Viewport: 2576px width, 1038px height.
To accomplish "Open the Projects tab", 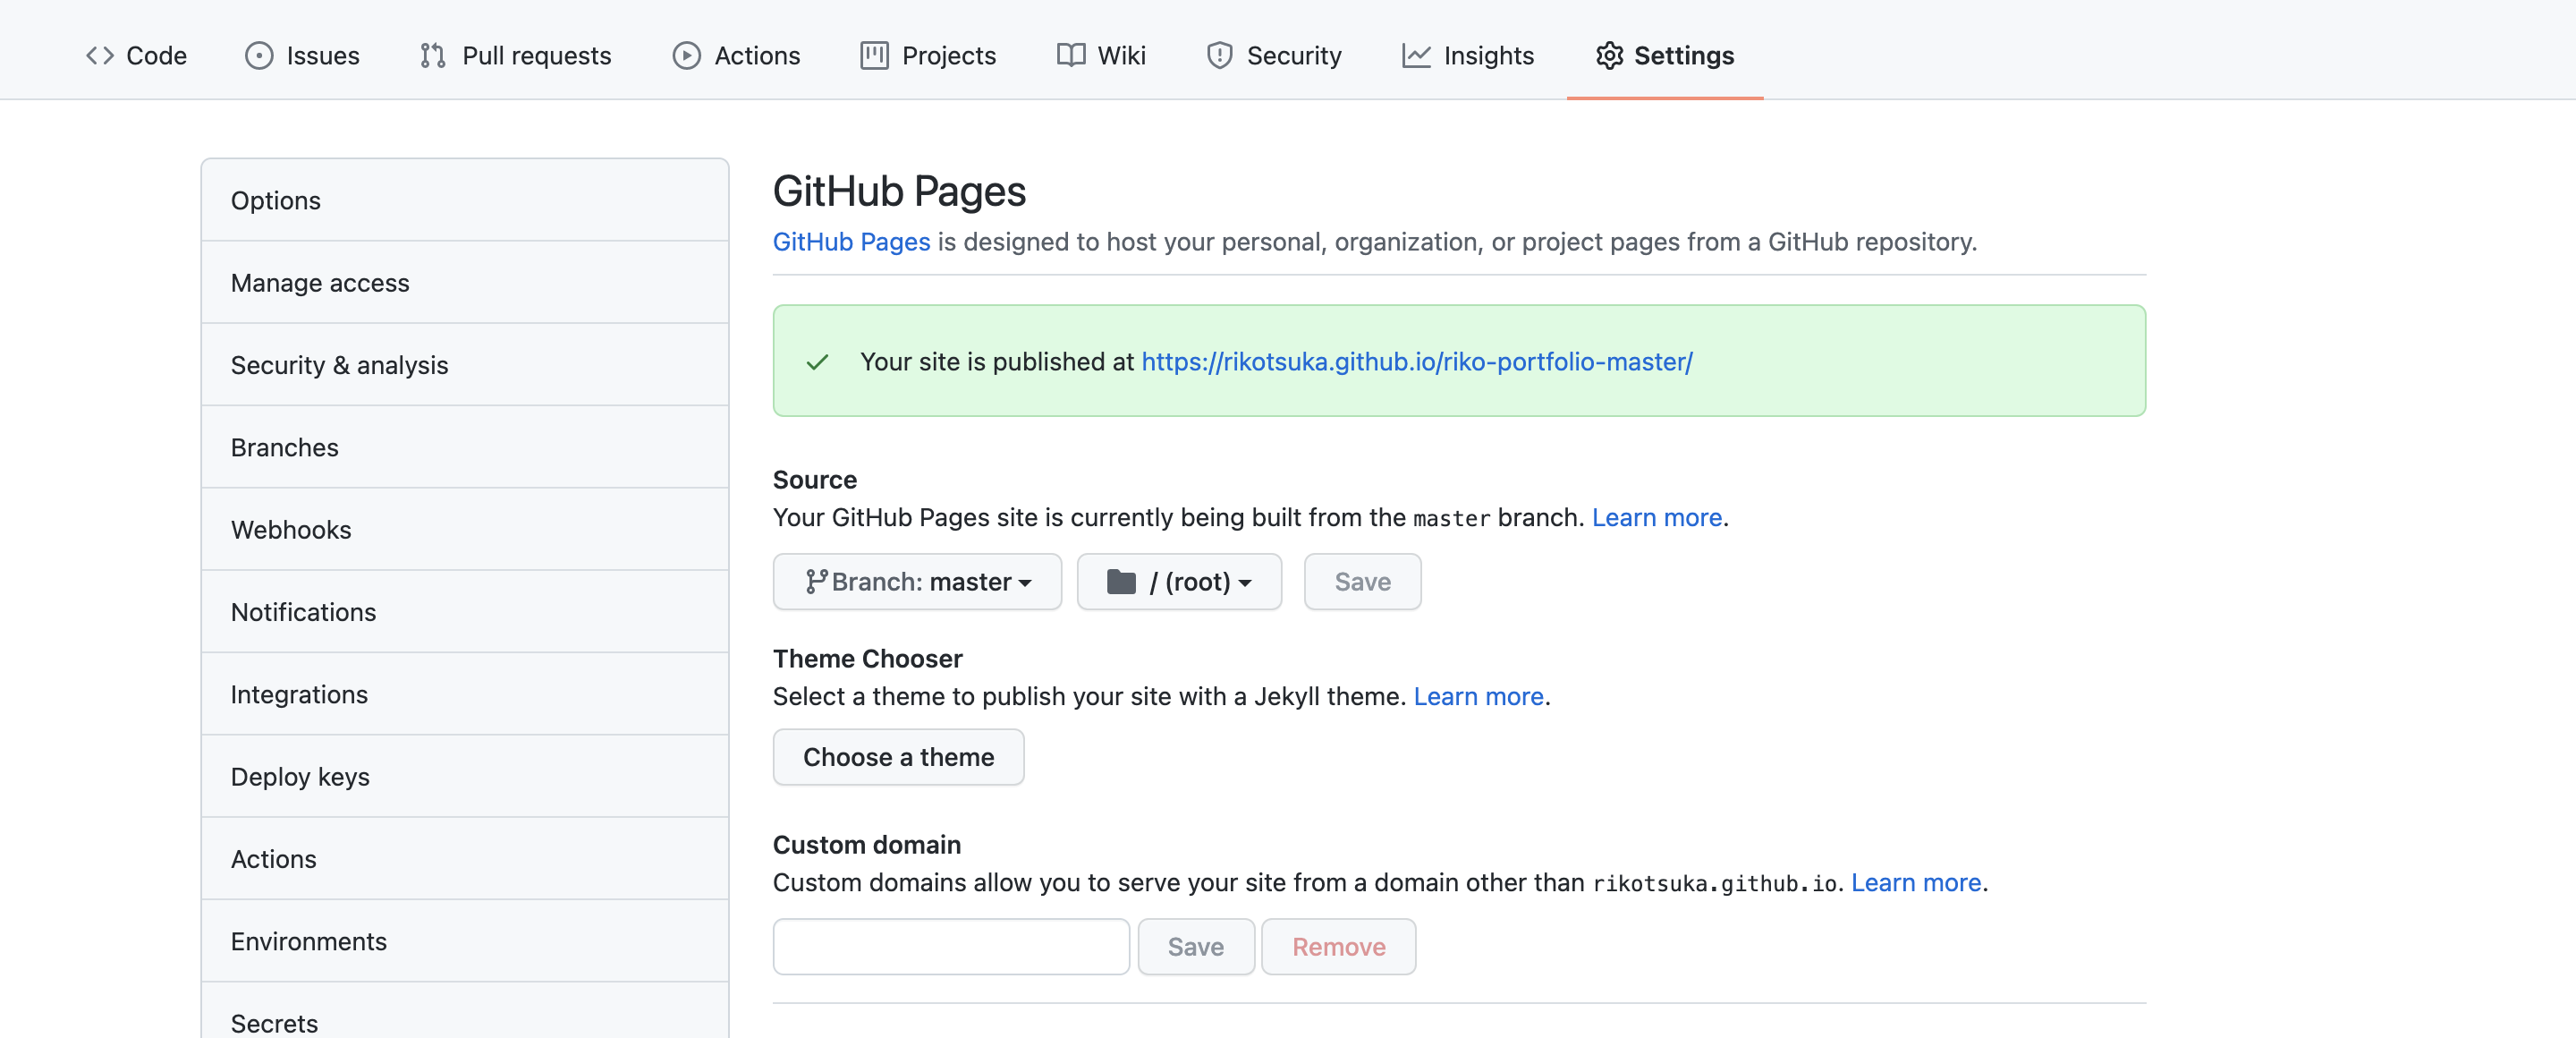I will (x=928, y=55).
